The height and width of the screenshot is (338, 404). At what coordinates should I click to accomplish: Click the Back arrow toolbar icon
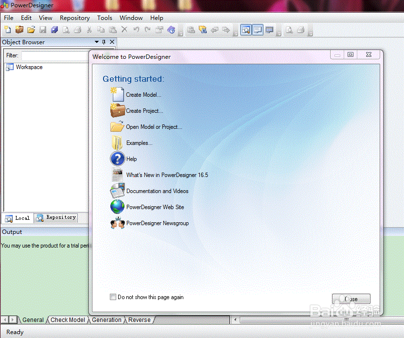(214, 30)
